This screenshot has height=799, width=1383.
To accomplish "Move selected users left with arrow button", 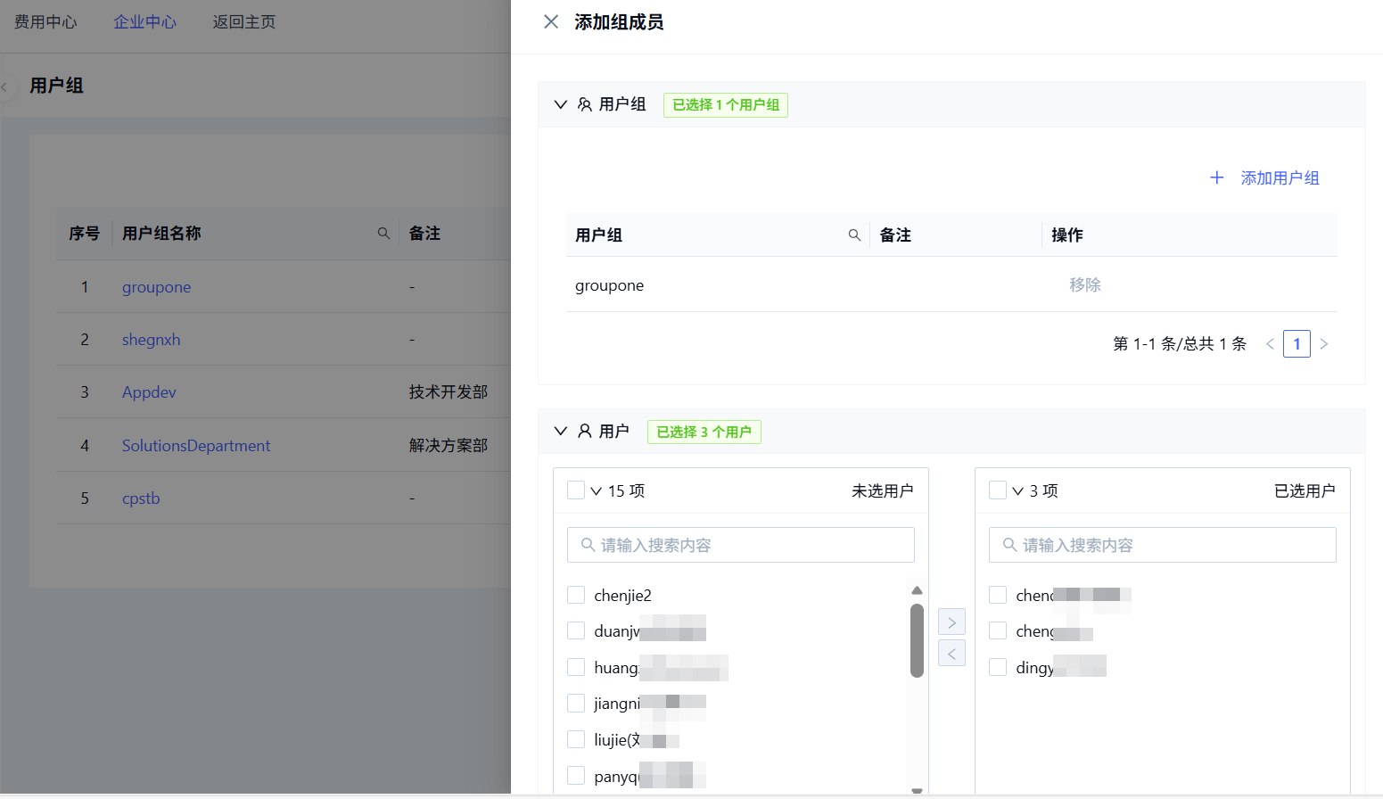I will pyautogui.click(x=951, y=654).
